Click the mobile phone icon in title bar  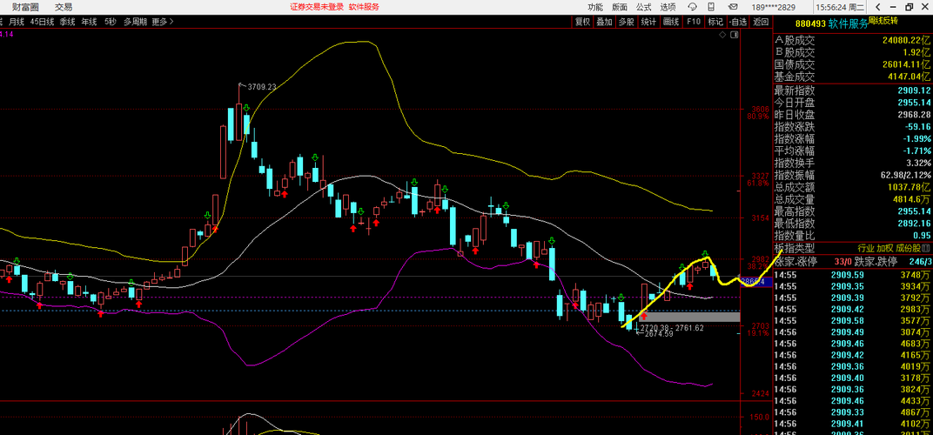710,7
